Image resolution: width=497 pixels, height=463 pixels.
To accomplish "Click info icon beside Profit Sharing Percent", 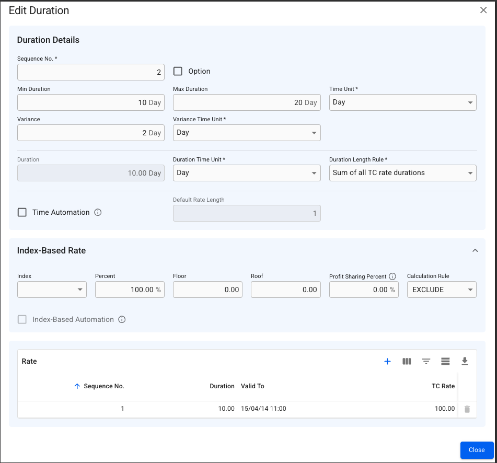I will pyautogui.click(x=392, y=276).
